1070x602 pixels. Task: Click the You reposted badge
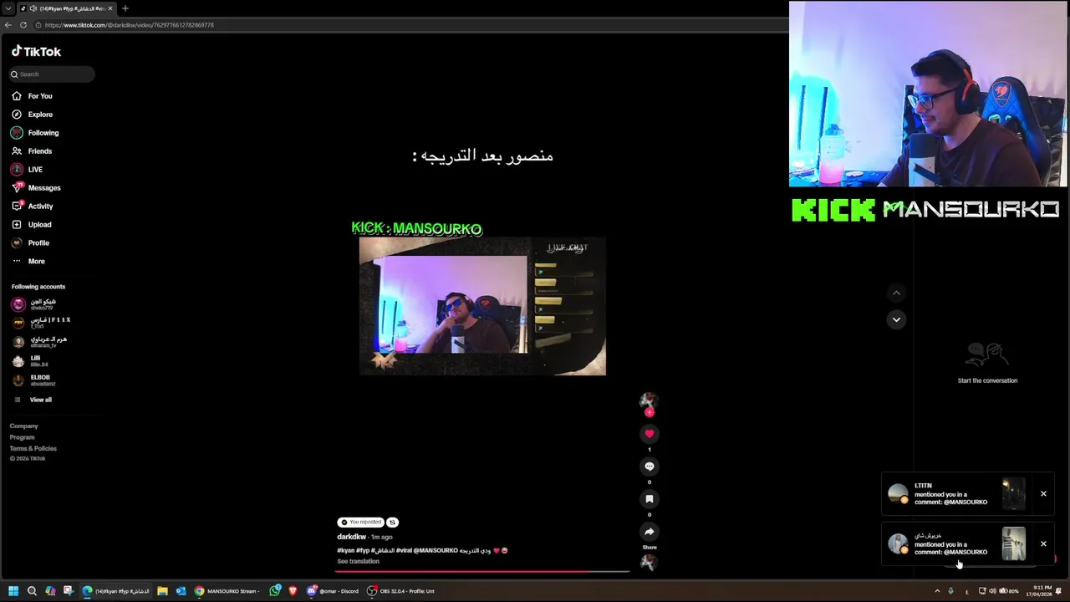(361, 522)
